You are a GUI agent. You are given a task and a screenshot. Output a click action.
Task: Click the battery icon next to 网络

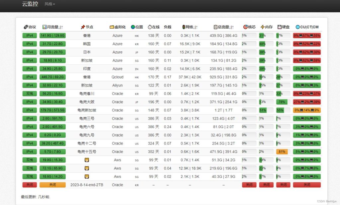click(183, 27)
